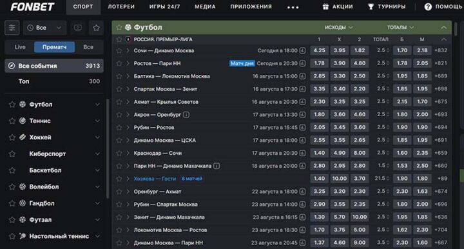Screen dimensions: 464x249
Task: Open the Все time filter dropdown
Action: pos(44,28)
